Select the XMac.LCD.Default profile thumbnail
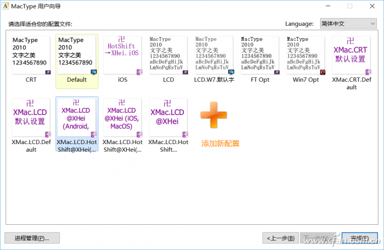This screenshot has width=384, height=250. 31,118
